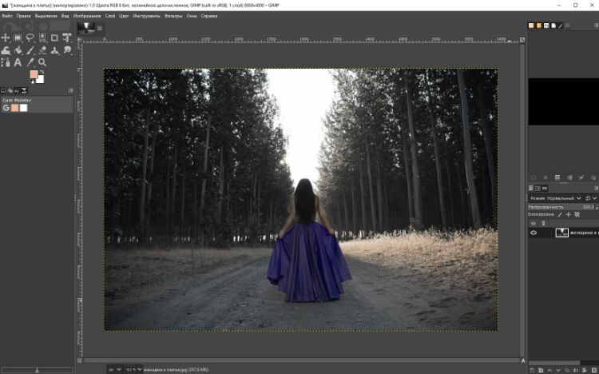This screenshot has width=599, height=374.
Task: Open the layer mode dropdown
Action: [554, 197]
